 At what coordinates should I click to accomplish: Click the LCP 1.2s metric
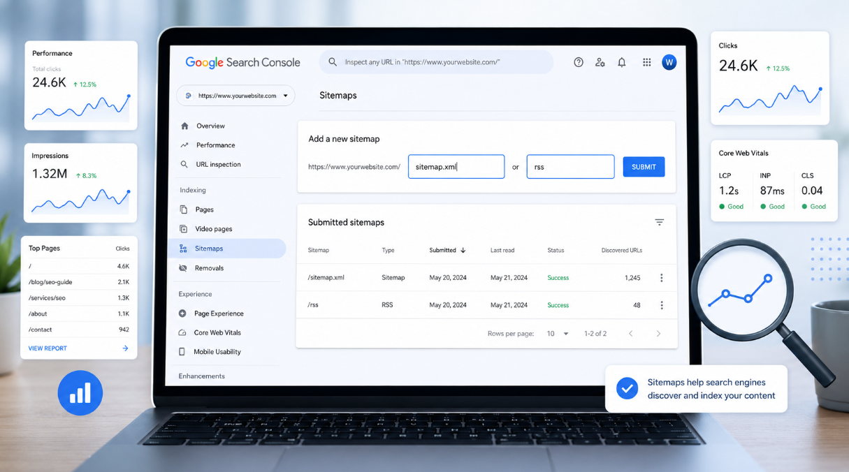pos(732,191)
